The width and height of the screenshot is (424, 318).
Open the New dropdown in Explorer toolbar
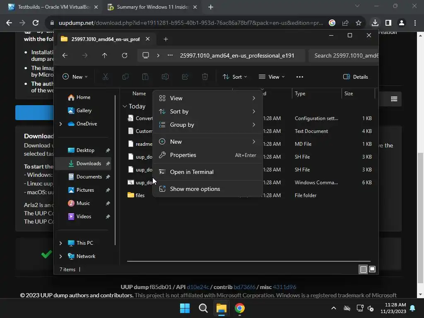pos(75,77)
